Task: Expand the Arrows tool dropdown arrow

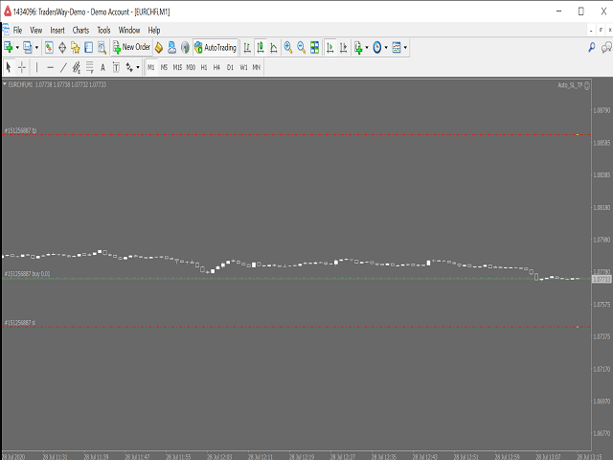Action: [x=138, y=67]
